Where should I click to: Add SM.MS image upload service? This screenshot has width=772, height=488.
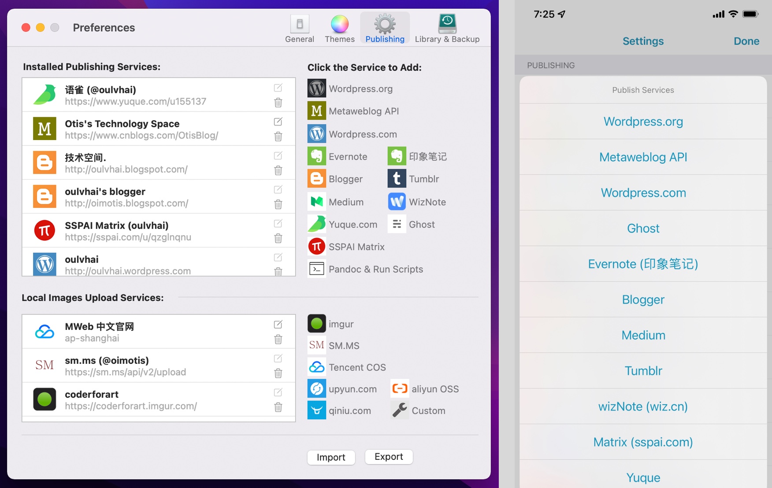(x=334, y=345)
